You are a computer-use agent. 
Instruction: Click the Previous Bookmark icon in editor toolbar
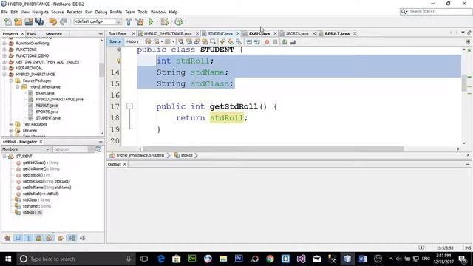222,42
